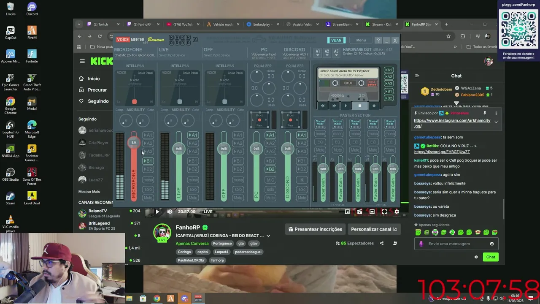Open the Voicemeeter Menu

pyautogui.click(x=361, y=40)
